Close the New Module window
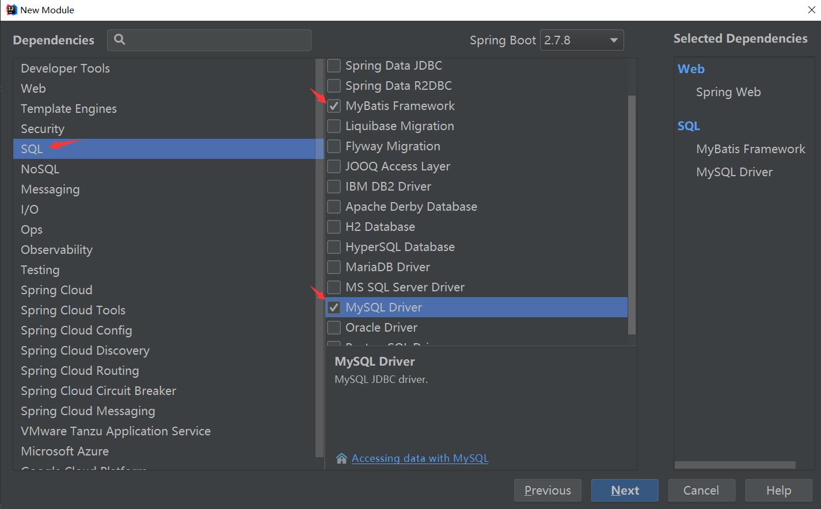 point(812,10)
